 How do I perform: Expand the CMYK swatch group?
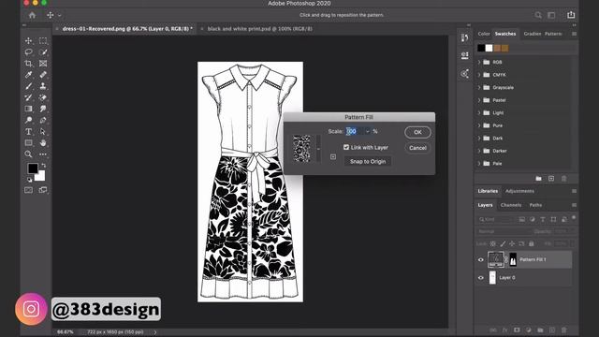479,75
